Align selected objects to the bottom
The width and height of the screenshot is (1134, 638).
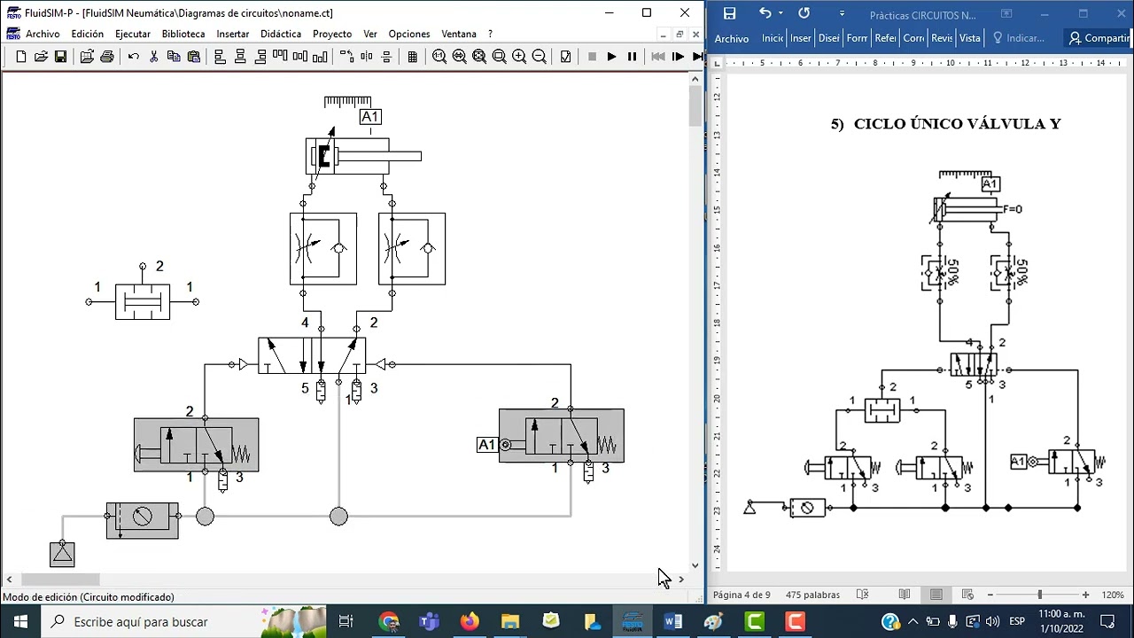tap(321, 57)
